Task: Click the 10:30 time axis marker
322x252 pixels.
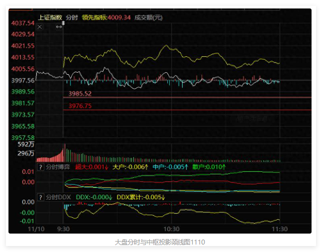Action: click(171, 229)
